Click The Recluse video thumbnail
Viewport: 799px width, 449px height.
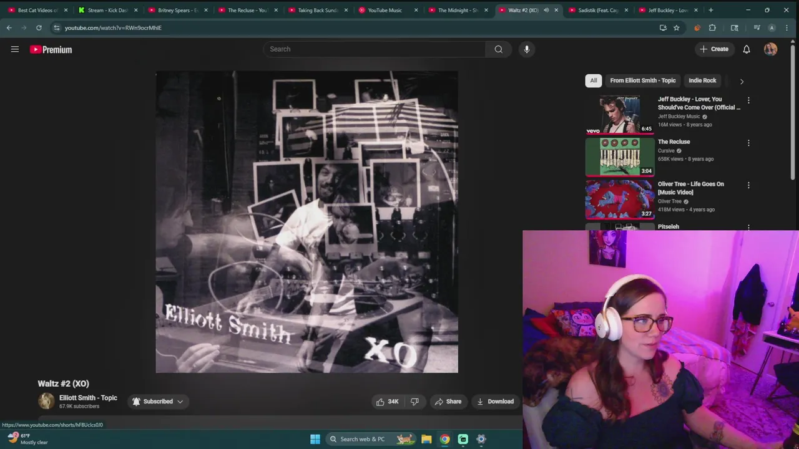pos(620,157)
